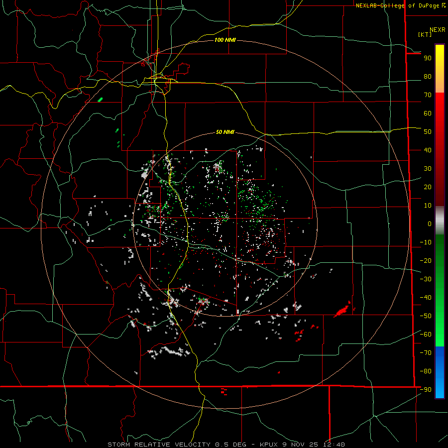Select the positive 70 knot scale label

click(428, 95)
